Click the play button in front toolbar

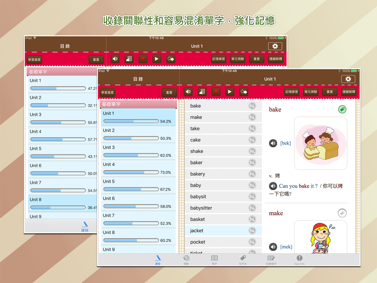[x=230, y=92]
